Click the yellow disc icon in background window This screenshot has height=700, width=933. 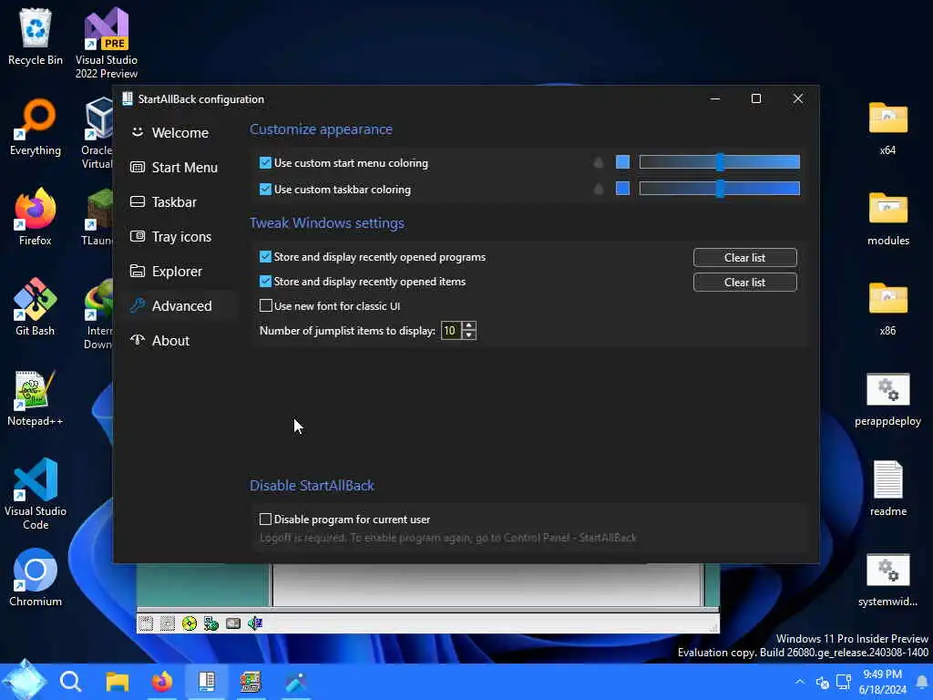(190, 623)
